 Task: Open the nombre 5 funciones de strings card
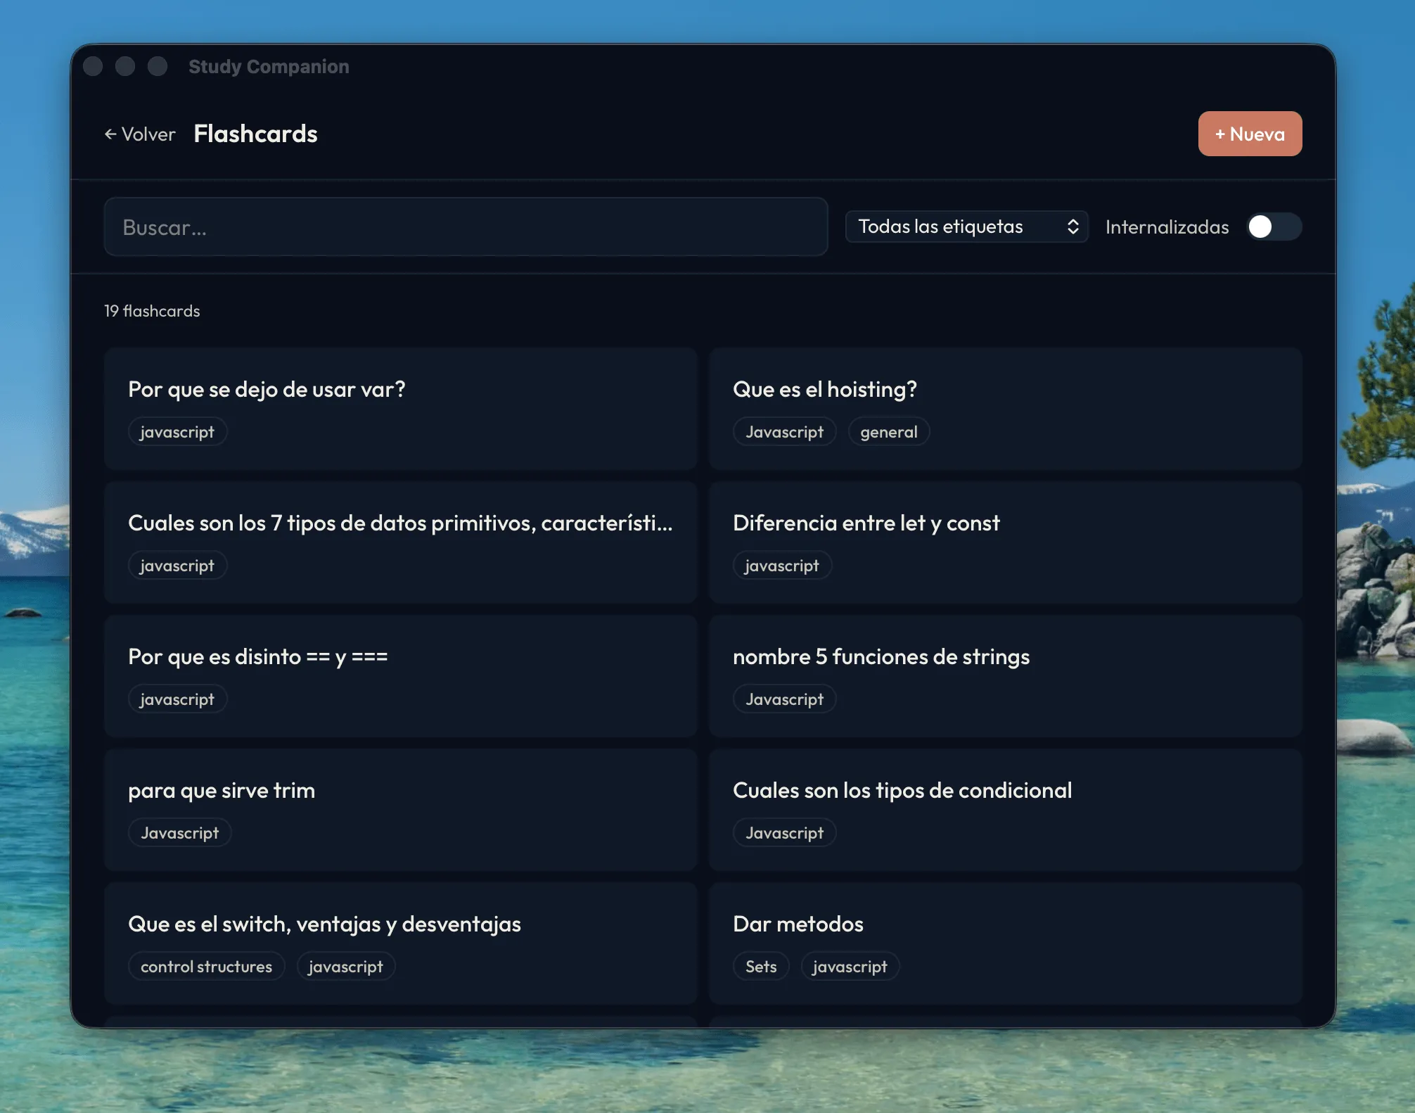tap(1005, 675)
